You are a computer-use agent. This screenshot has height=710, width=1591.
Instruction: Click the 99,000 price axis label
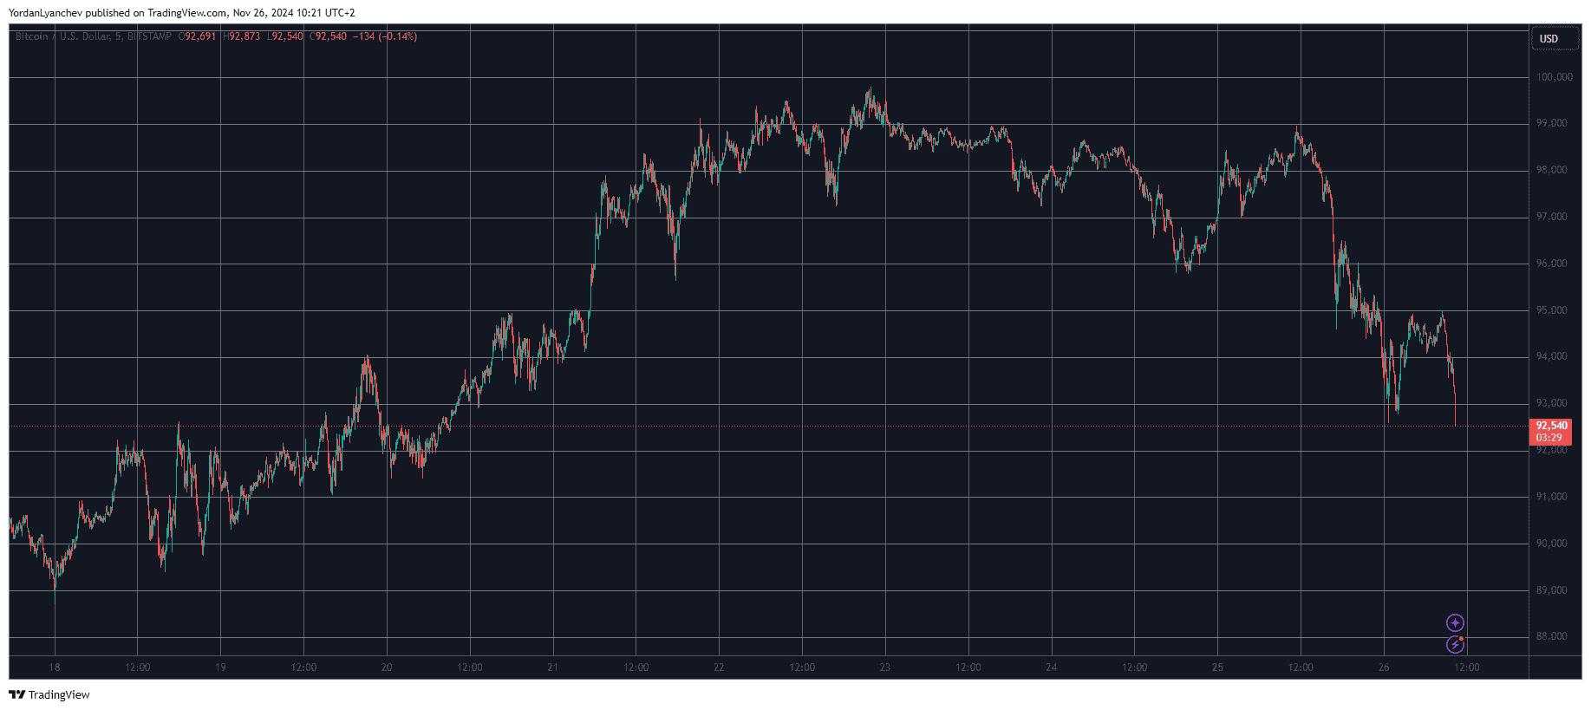click(1552, 123)
